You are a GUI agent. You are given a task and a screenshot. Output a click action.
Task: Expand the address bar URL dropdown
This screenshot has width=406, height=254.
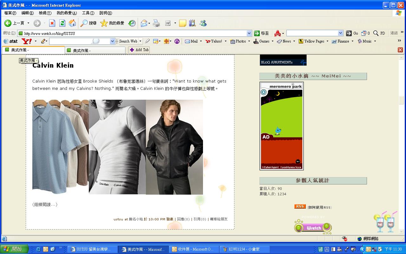(x=249, y=33)
